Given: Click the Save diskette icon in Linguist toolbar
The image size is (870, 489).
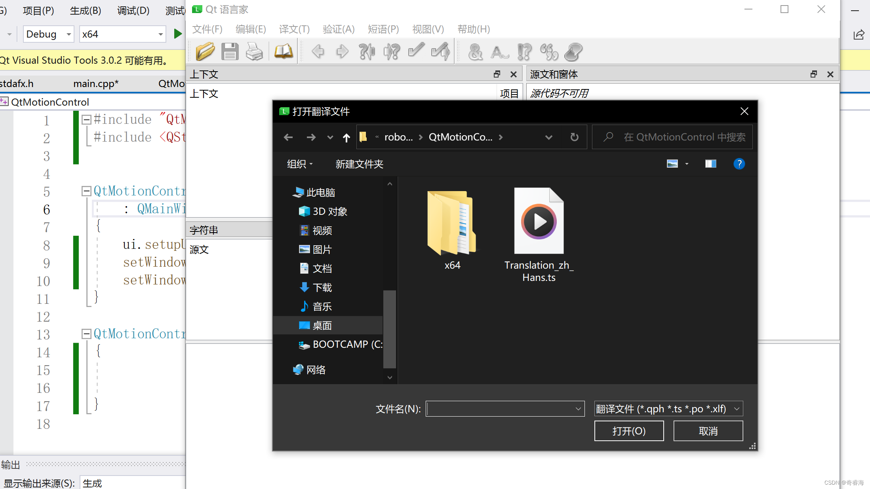Looking at the screenshot, I should click(230, 51).
